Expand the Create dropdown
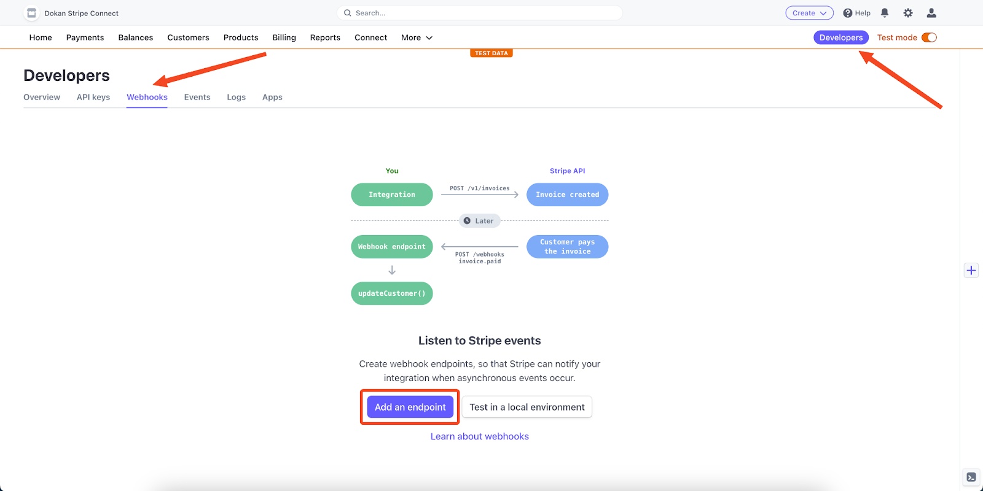983x491 pixels. (x=809, y=13)
